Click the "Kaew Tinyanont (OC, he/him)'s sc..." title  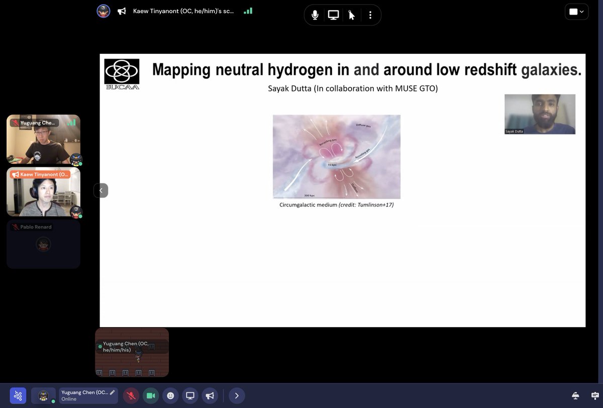[183, 11]
